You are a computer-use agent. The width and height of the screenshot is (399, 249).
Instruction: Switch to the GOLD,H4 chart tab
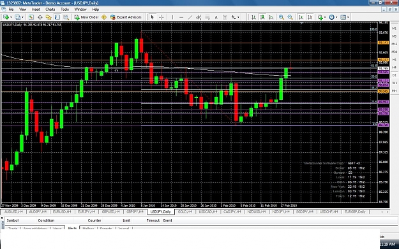point(185,211)
